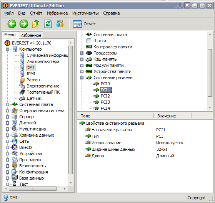This screenshot has width=215, height=203.
Task: Expand the Сервер tree node
Action: [7, 117]
